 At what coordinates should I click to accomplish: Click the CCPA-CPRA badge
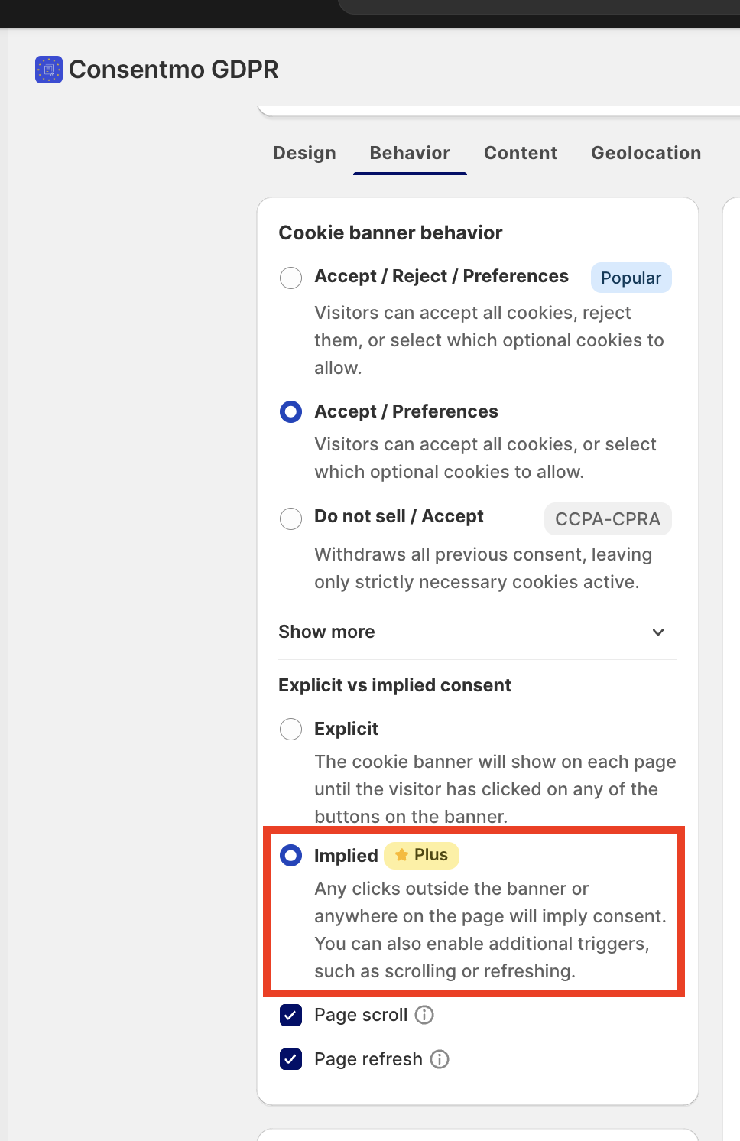pyautogui.click(x=608, y=519)
